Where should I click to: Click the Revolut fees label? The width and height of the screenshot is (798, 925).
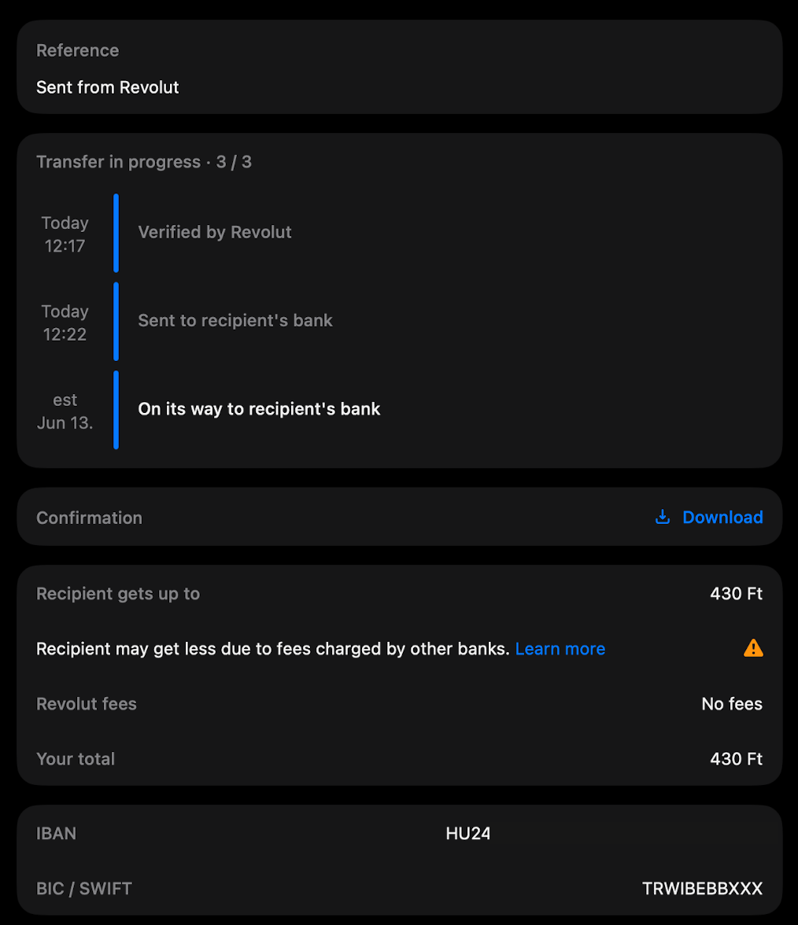pos(87,704)
